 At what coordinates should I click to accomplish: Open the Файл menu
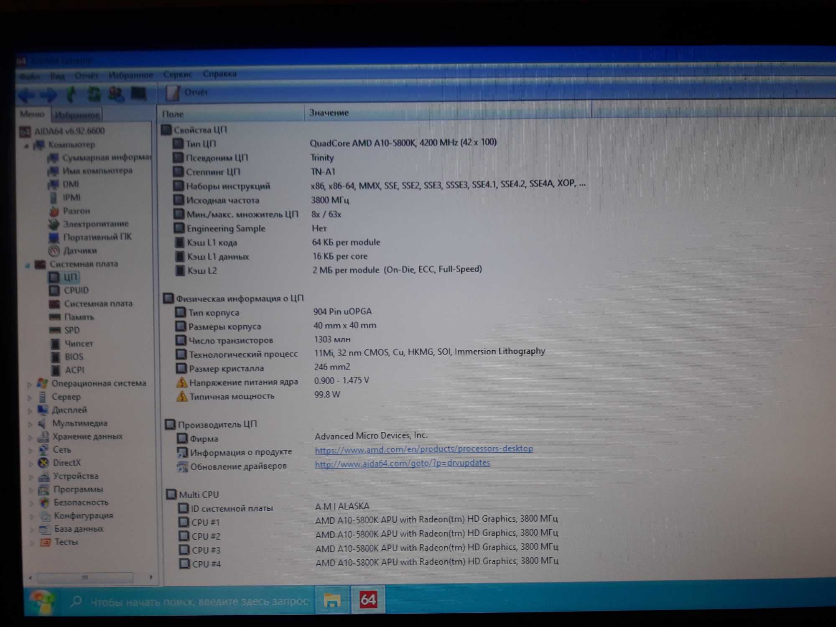coord(29,76)
